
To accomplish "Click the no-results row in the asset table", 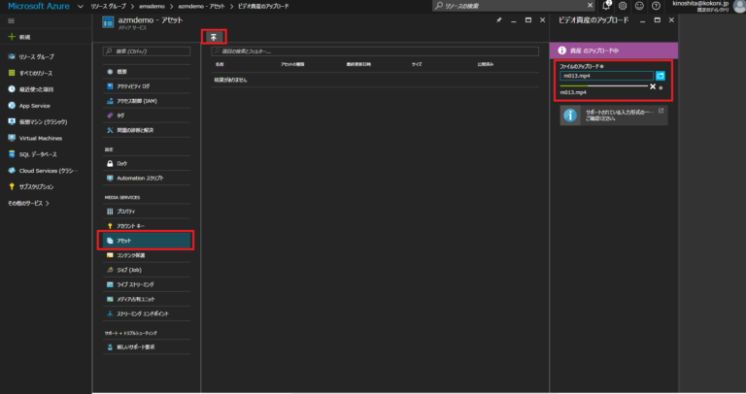I will (x=375, y=80).
